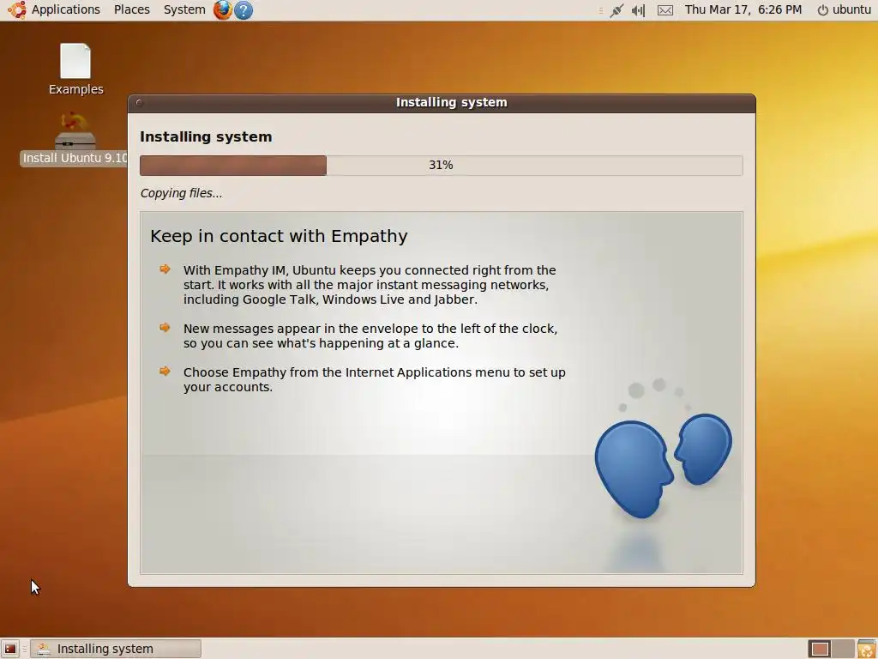The width and height of the screenshot is (878, 659).
Task: Open the System menu
Action: [184, 9]
